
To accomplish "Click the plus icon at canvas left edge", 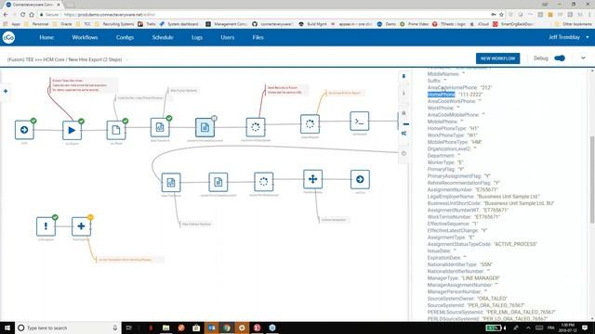I will [6, 91].
